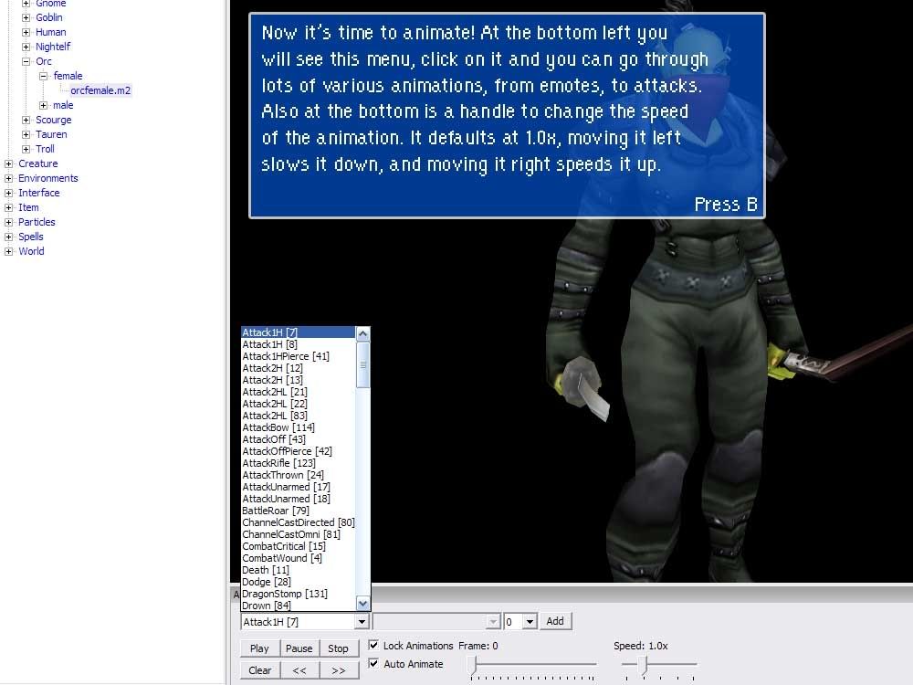Viewport: 913px width, 685px height.
Task: Expand the World tree node
Action: coord(8,252)
